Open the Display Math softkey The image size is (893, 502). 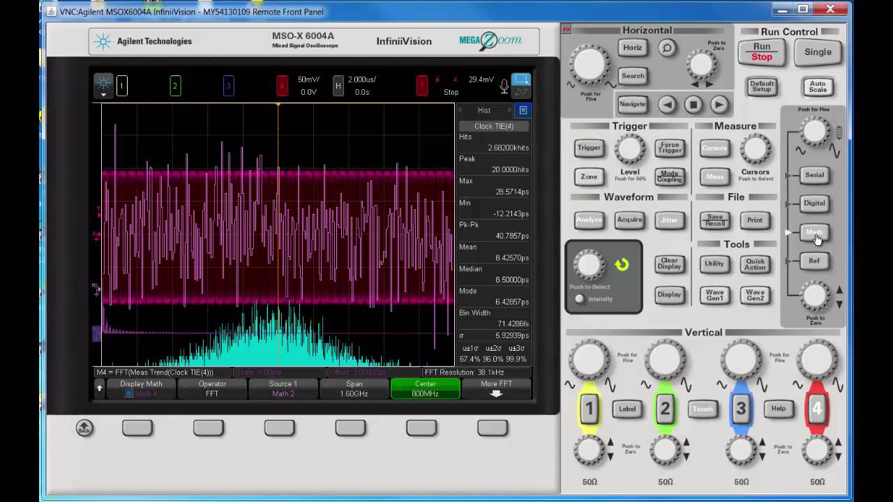(141, 389)
